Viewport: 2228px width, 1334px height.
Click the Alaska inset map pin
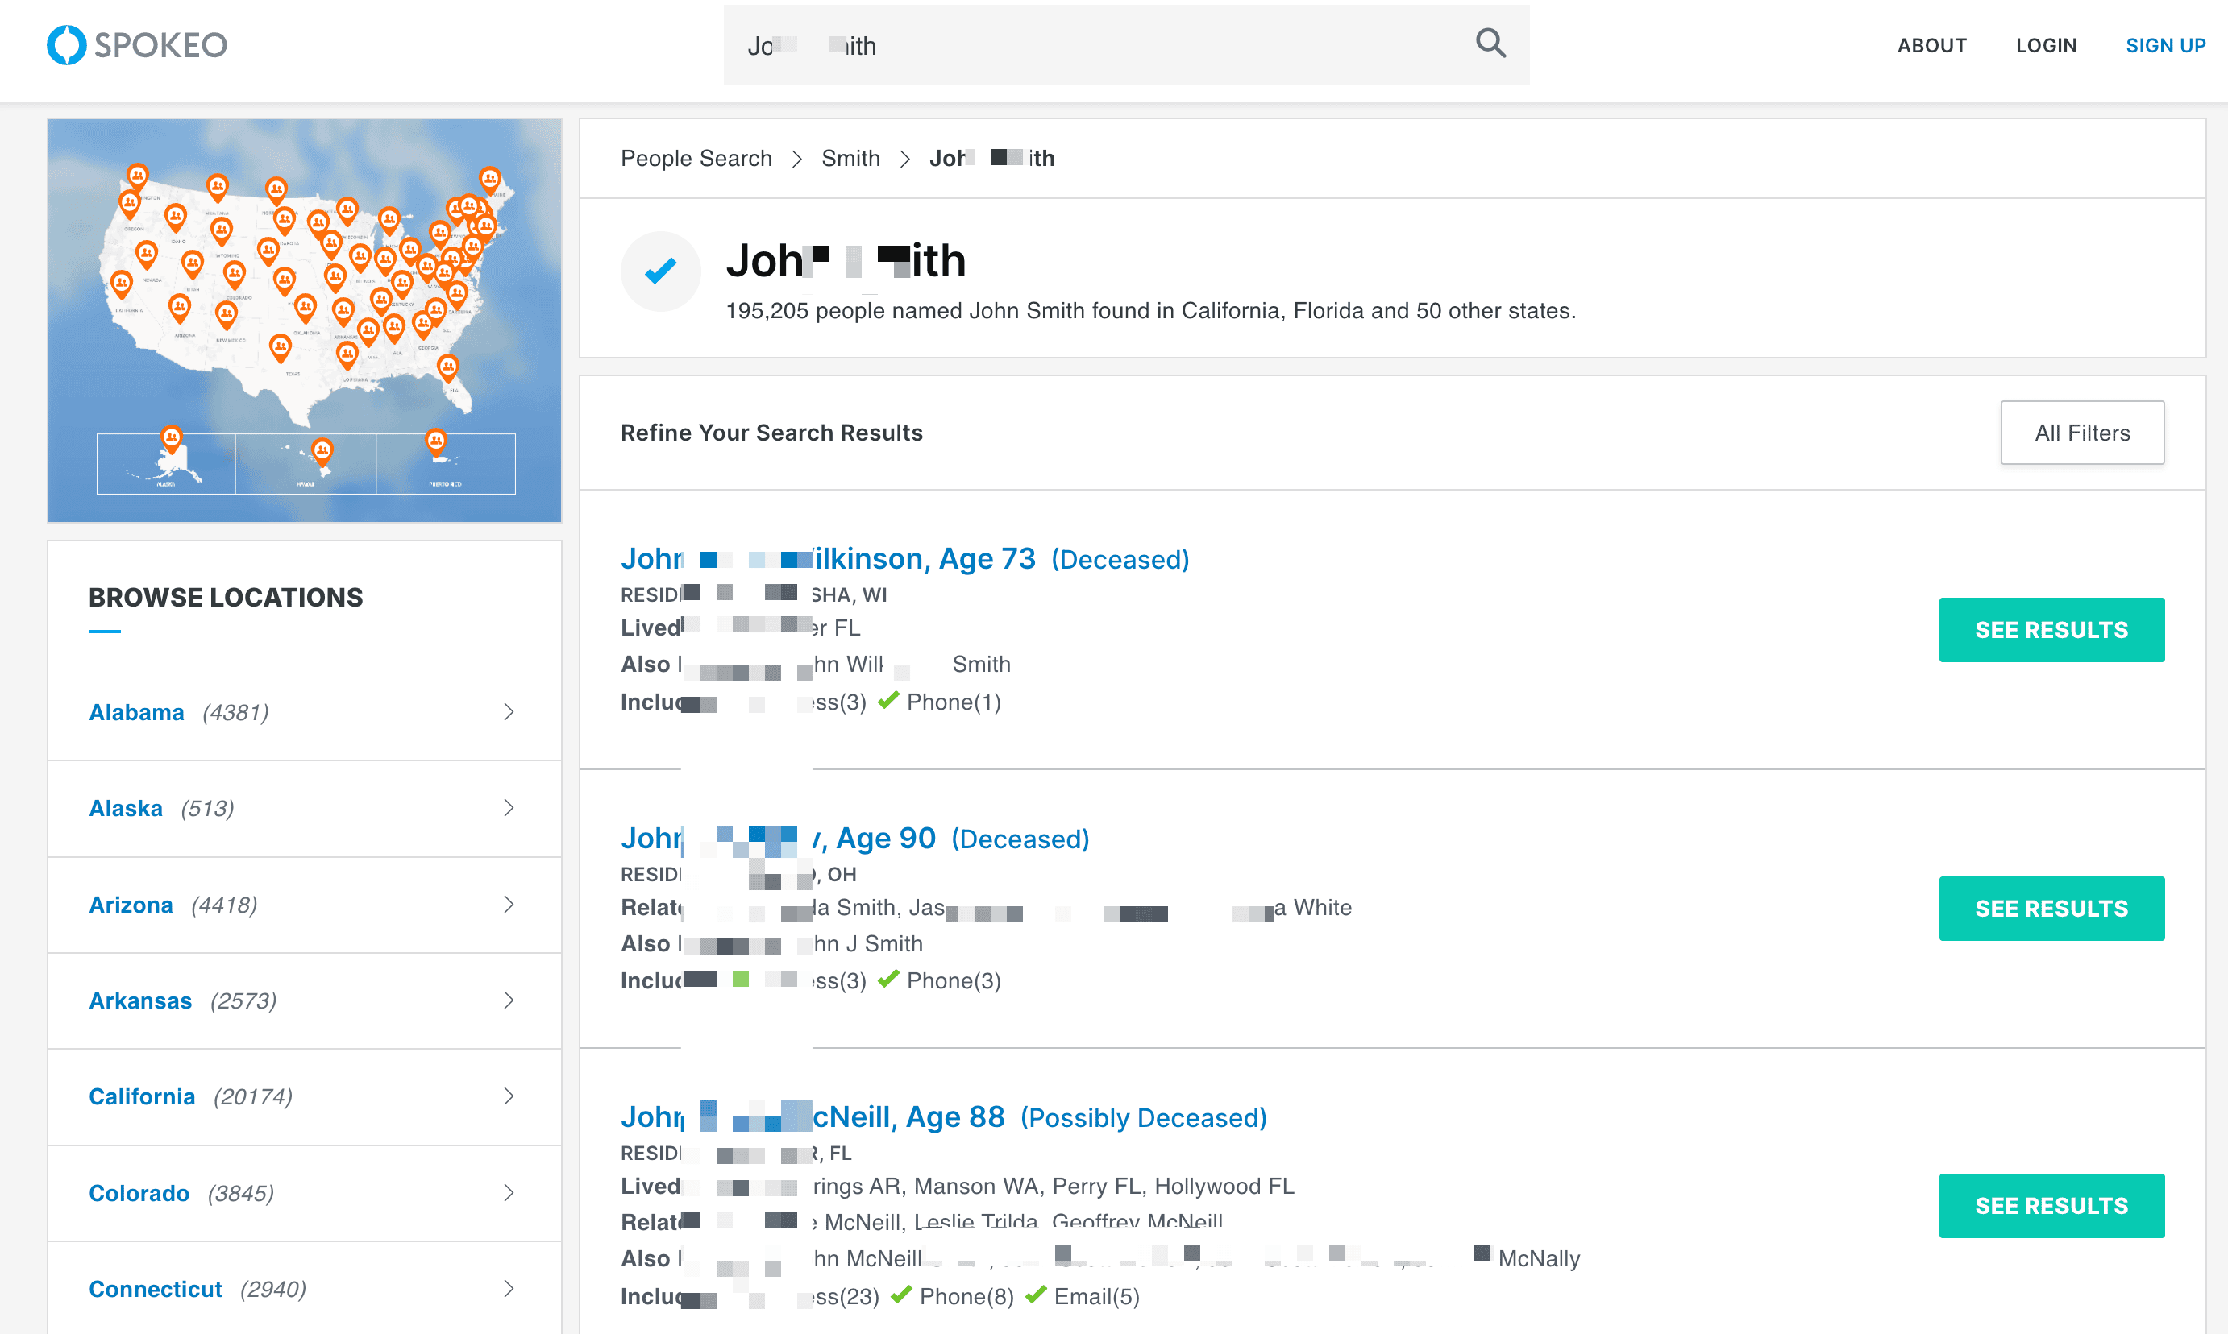(171, 439)
